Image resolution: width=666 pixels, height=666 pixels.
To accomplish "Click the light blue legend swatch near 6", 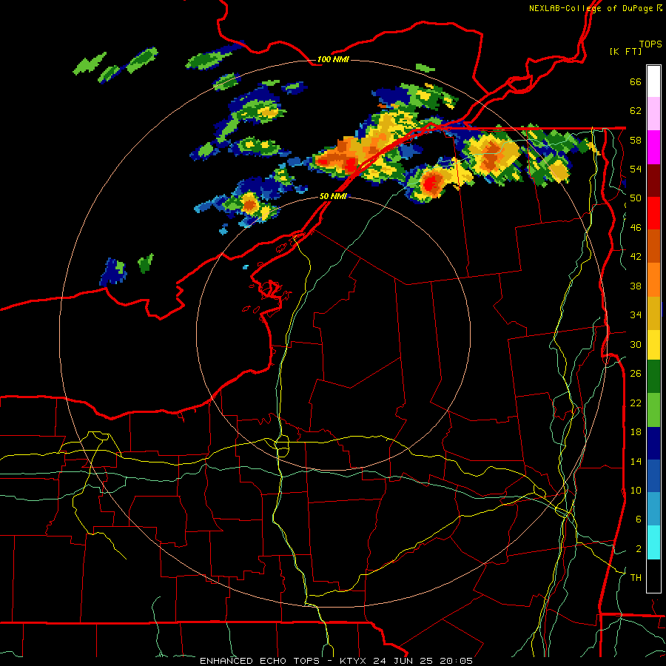I will (653, 509).
